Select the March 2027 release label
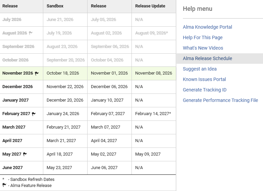 [x=14, y=127]
